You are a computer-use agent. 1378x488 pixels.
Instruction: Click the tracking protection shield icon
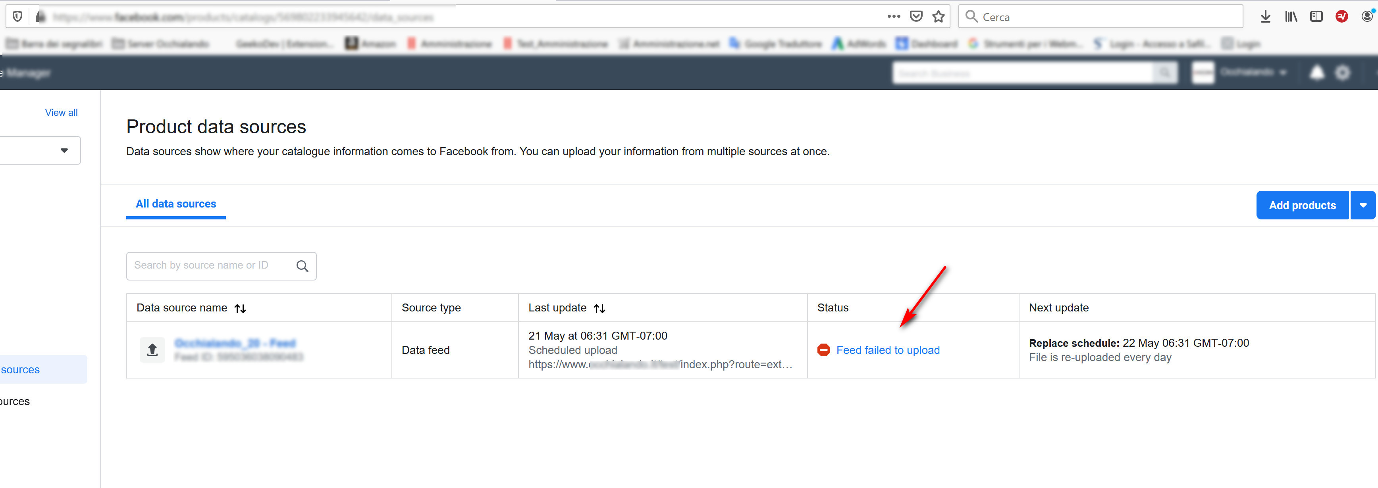[x=17, y=16]
